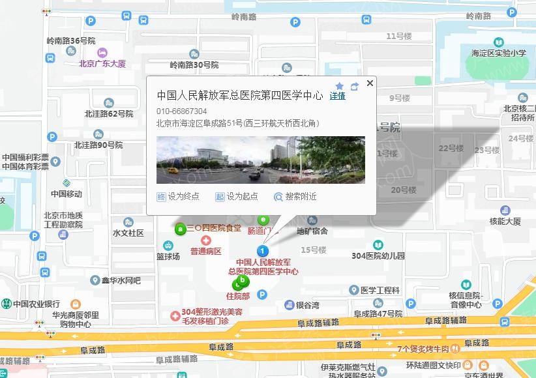Click the 北洼路90号院 map label
This screenshot has width=536, height=378.
[98, 145]
